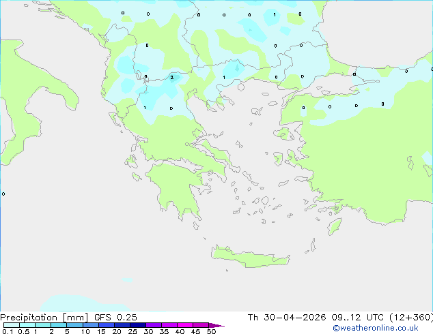The image size is (433, 334).
Task: Click the island of Crete on the map
Action: click(x=250, y=257)
